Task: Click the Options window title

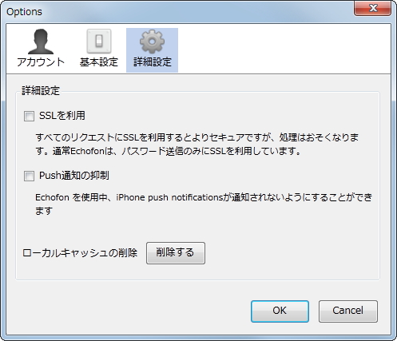Action: [24, 12]
